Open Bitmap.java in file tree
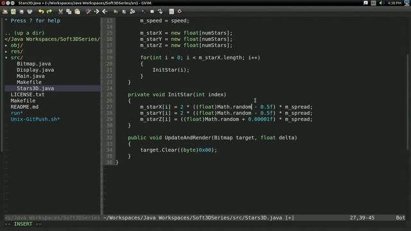Screen dimensions: 411x231 tap(34, 64)
